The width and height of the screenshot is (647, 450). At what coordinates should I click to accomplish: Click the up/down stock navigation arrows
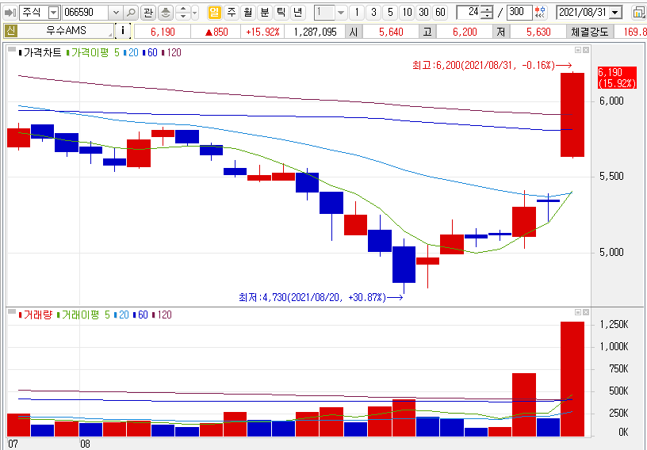click(183, 13)
